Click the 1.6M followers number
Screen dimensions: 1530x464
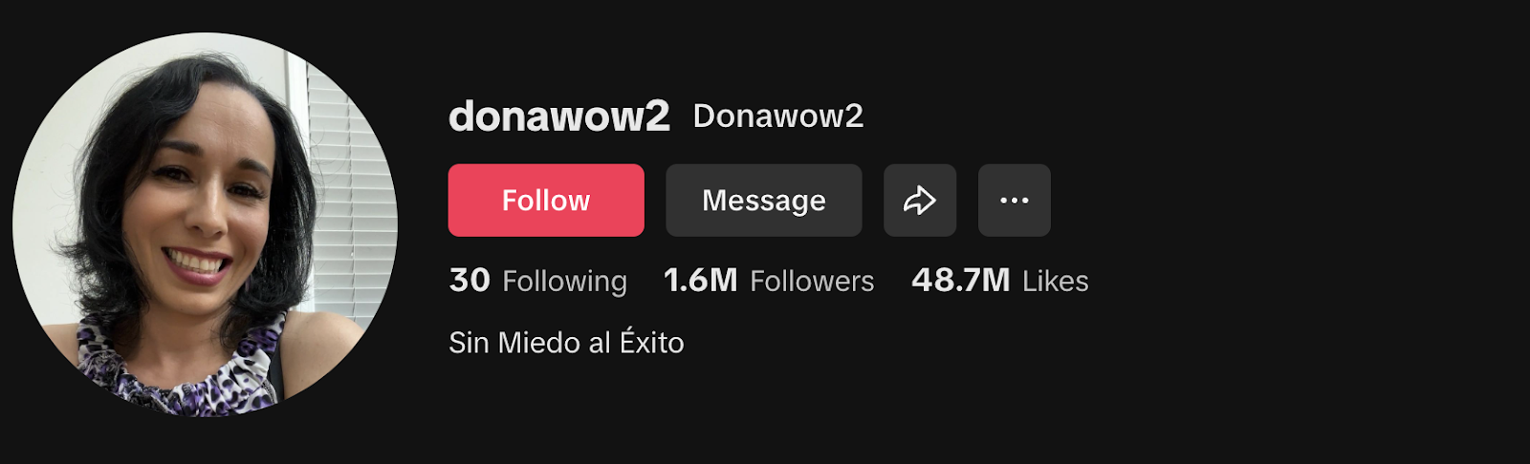(x=701, y=280)
